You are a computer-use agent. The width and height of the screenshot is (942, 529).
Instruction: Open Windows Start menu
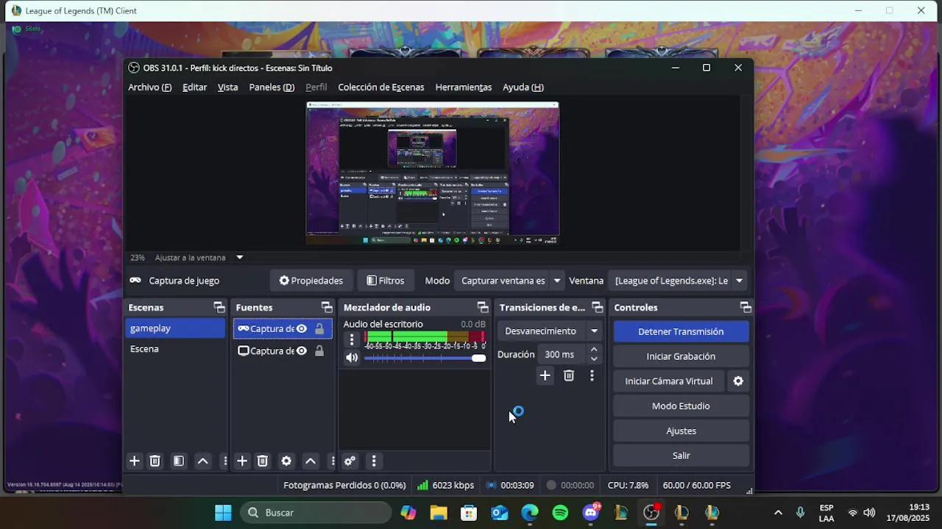(223, 513)
